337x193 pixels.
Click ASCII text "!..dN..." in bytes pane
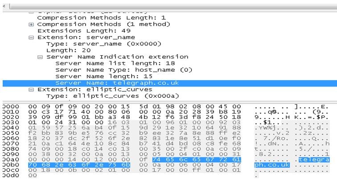271,144
